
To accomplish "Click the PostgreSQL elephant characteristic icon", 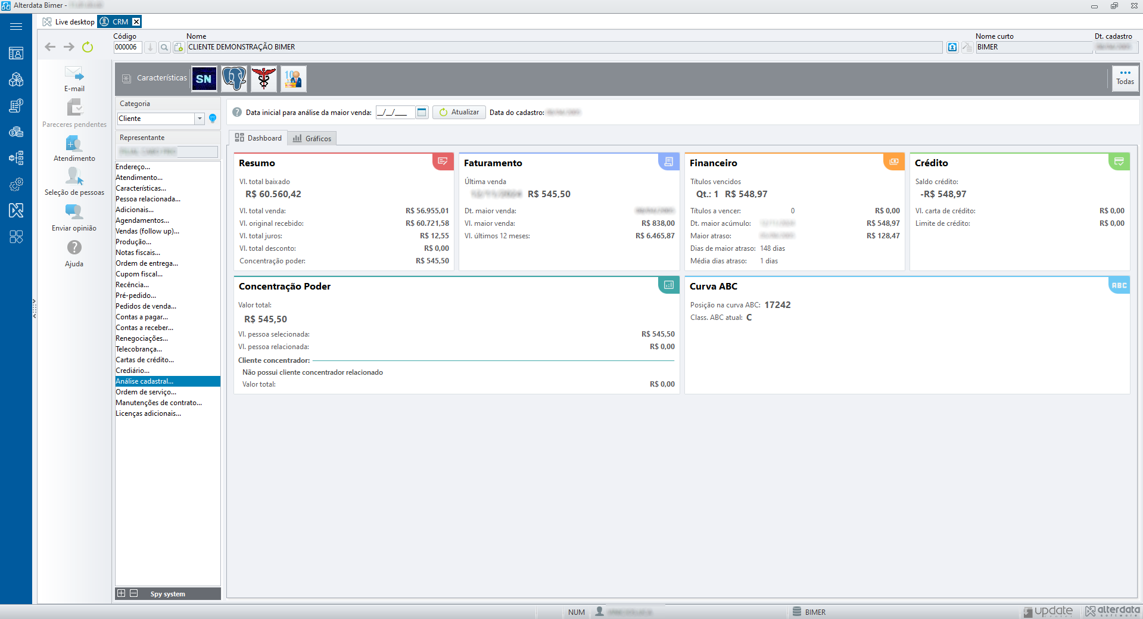I will [x=234, y=79].
